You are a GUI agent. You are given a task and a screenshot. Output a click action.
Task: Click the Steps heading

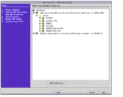click(x=4, y=6)
